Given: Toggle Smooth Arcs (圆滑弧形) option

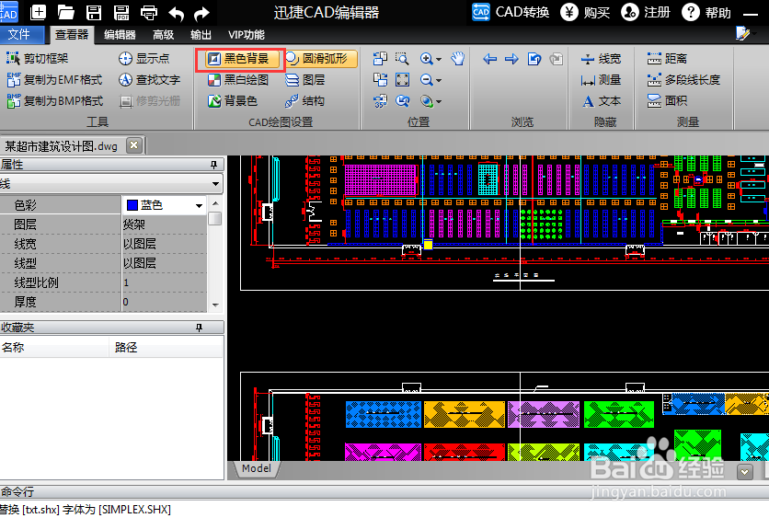Looking at the screenshot, I should (320, 59).
